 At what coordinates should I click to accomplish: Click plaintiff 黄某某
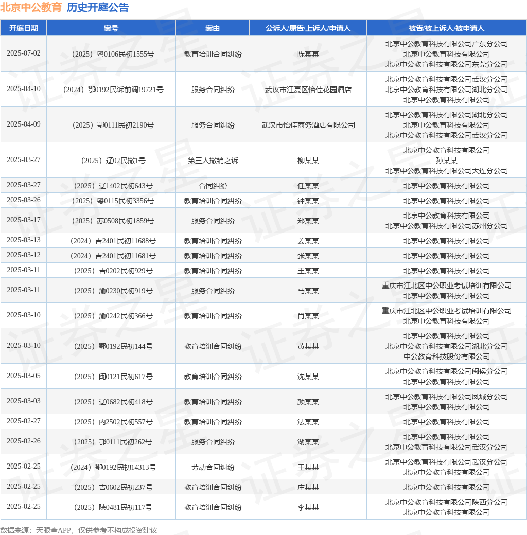[308, 346]
